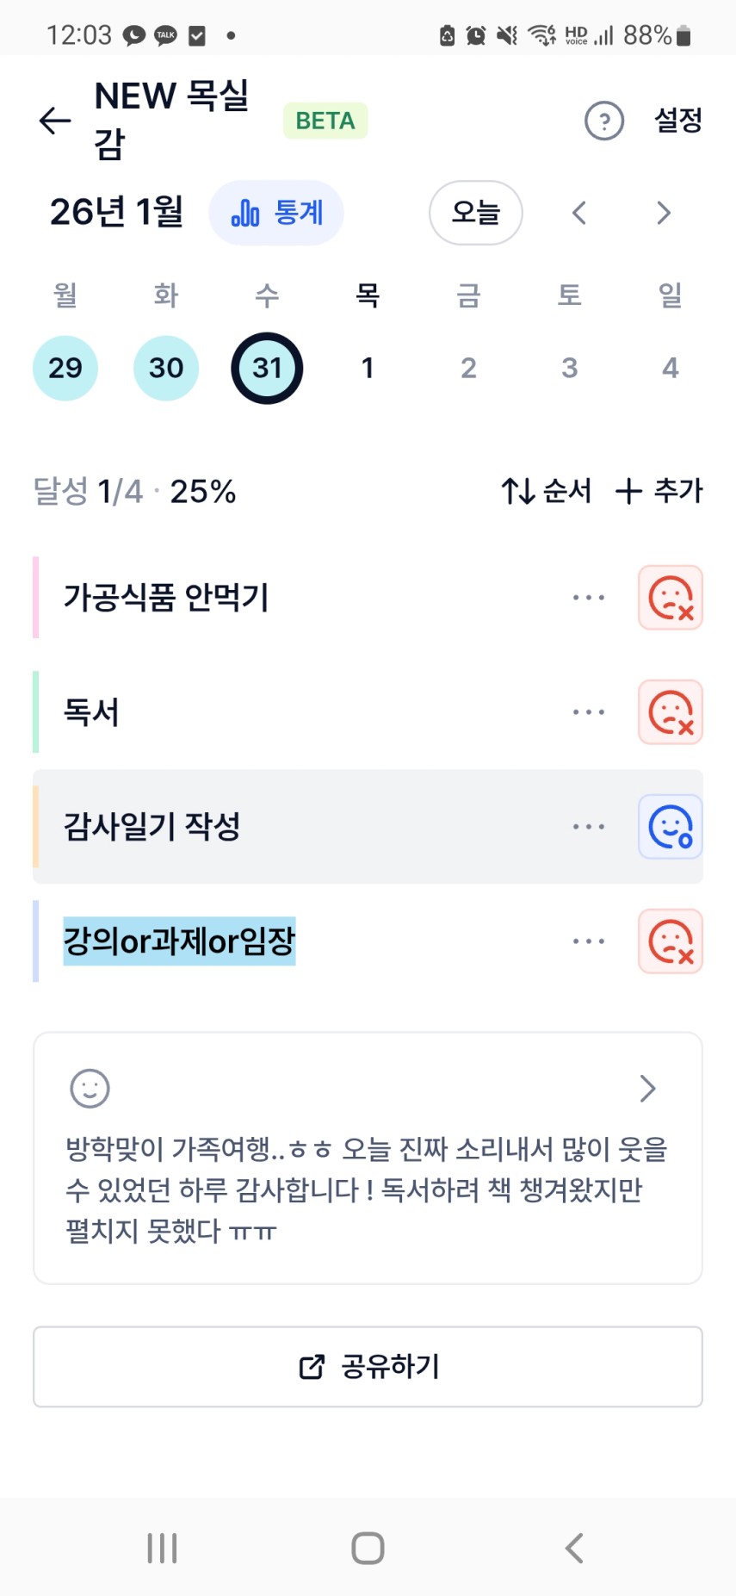
Task: Open more options for 독서
Action: [x=589, y=712]
